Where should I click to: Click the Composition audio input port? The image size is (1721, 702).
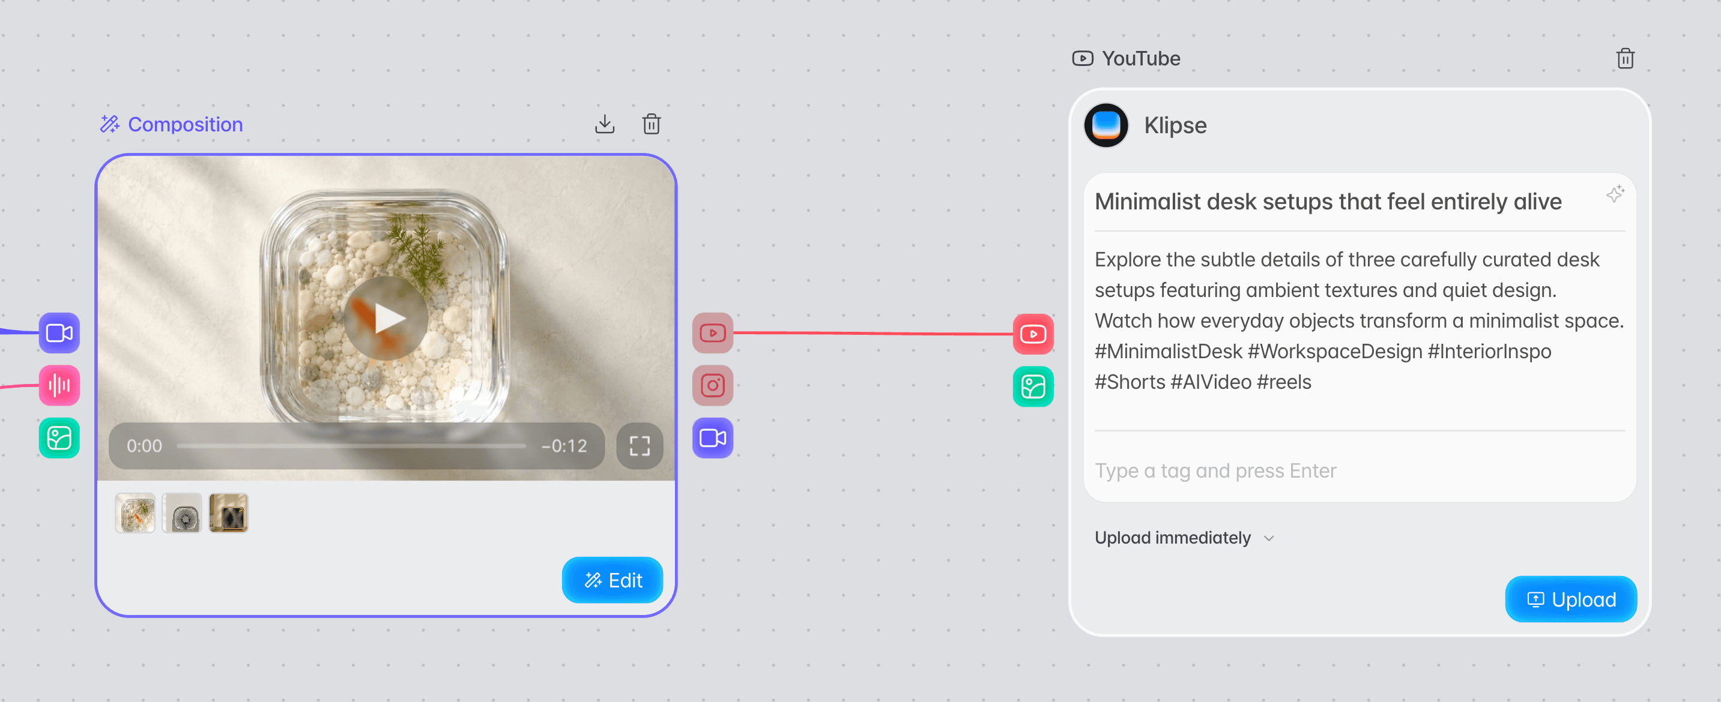coord(59,385)
